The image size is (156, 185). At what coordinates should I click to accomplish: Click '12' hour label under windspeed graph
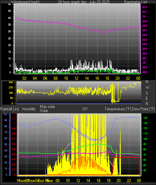click(x=76, y=78)
